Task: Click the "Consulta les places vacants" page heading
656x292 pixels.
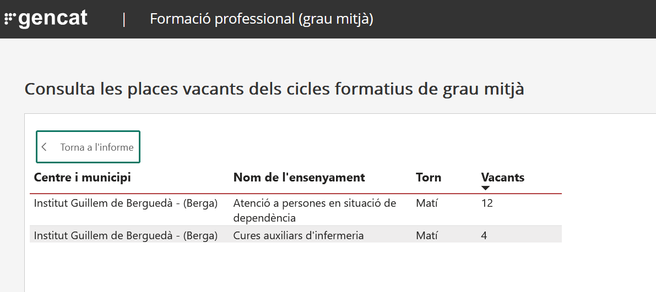Action: [x=274, y=89]
